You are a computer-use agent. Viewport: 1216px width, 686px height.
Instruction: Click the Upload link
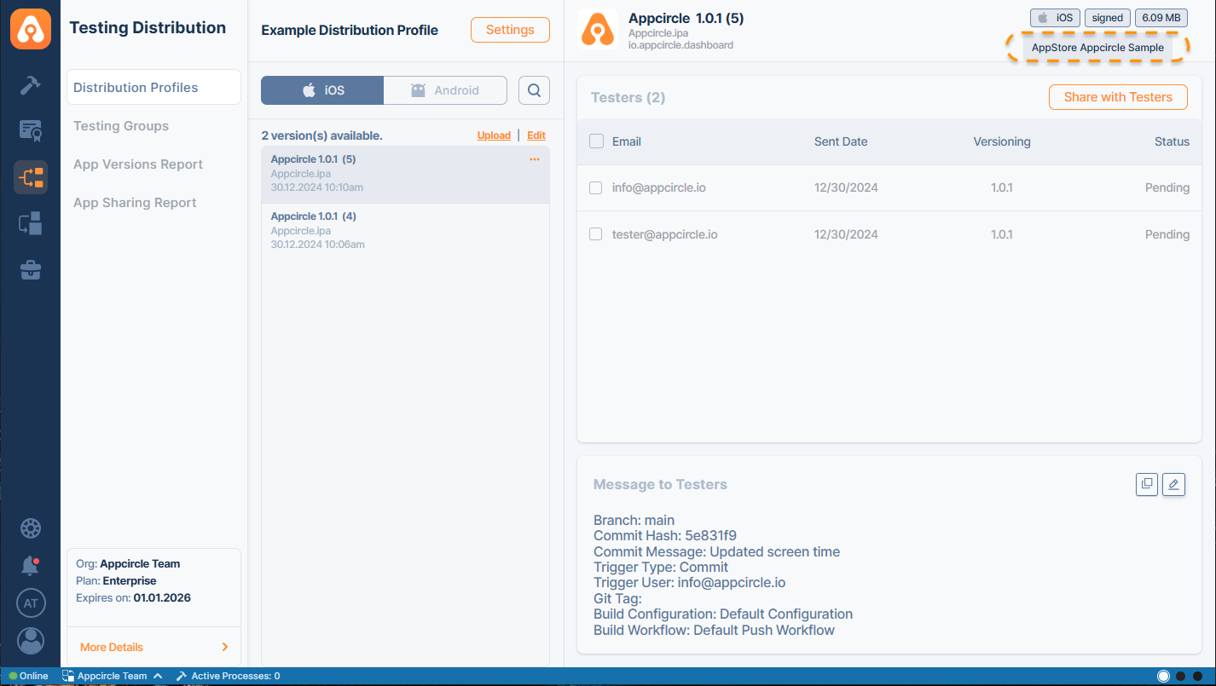click(494, 135)
